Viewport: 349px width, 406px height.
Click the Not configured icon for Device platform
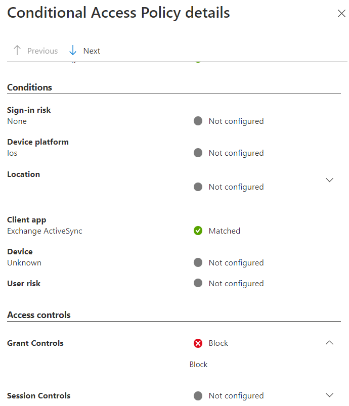point(198,153)
